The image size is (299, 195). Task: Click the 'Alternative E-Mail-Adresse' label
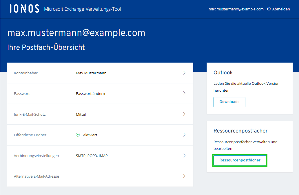37,176
